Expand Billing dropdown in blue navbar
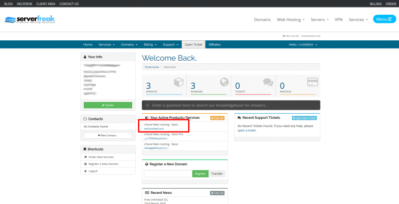 click(x=150, y=44)
